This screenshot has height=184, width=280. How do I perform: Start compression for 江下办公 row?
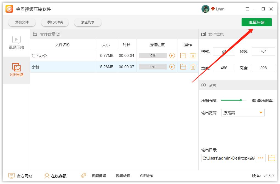172,56
